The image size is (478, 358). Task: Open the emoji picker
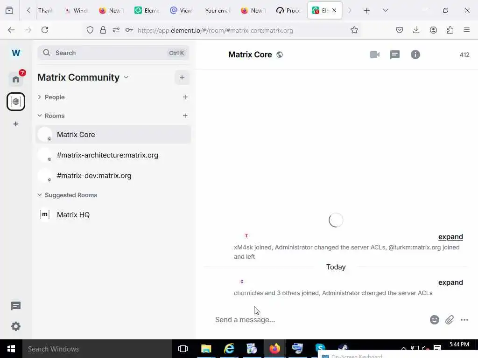click(435, 320)
